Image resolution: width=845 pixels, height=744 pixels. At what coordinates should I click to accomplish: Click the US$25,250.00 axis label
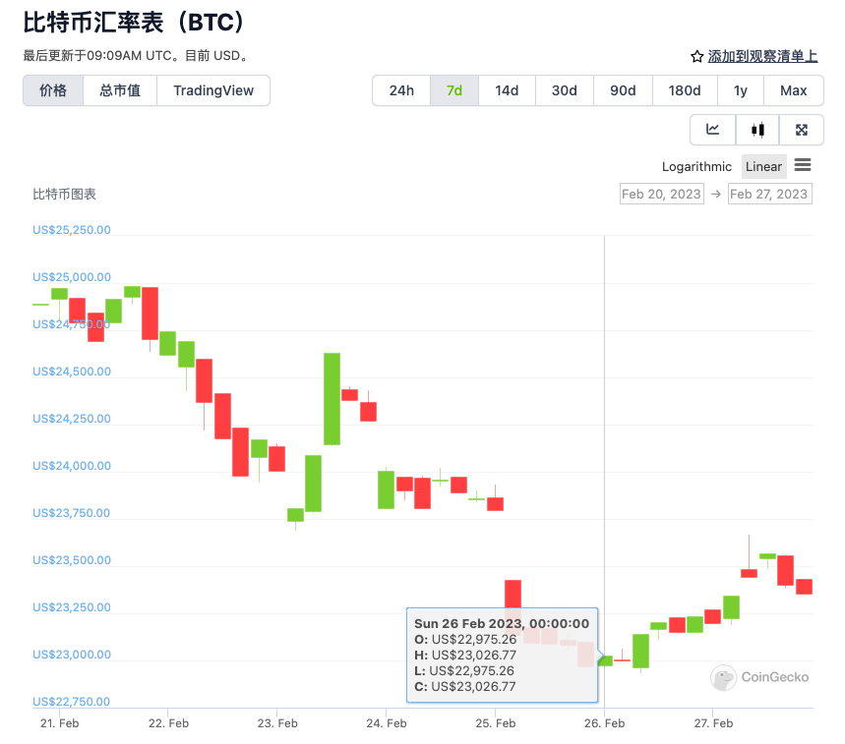[x=72, y=230]
